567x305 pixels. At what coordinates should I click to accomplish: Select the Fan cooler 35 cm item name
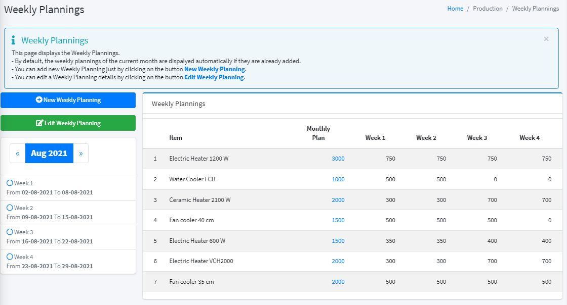(191, 282)
